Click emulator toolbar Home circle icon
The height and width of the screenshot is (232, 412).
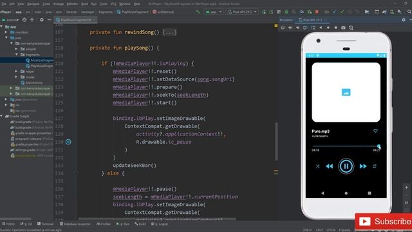point(328,28)
